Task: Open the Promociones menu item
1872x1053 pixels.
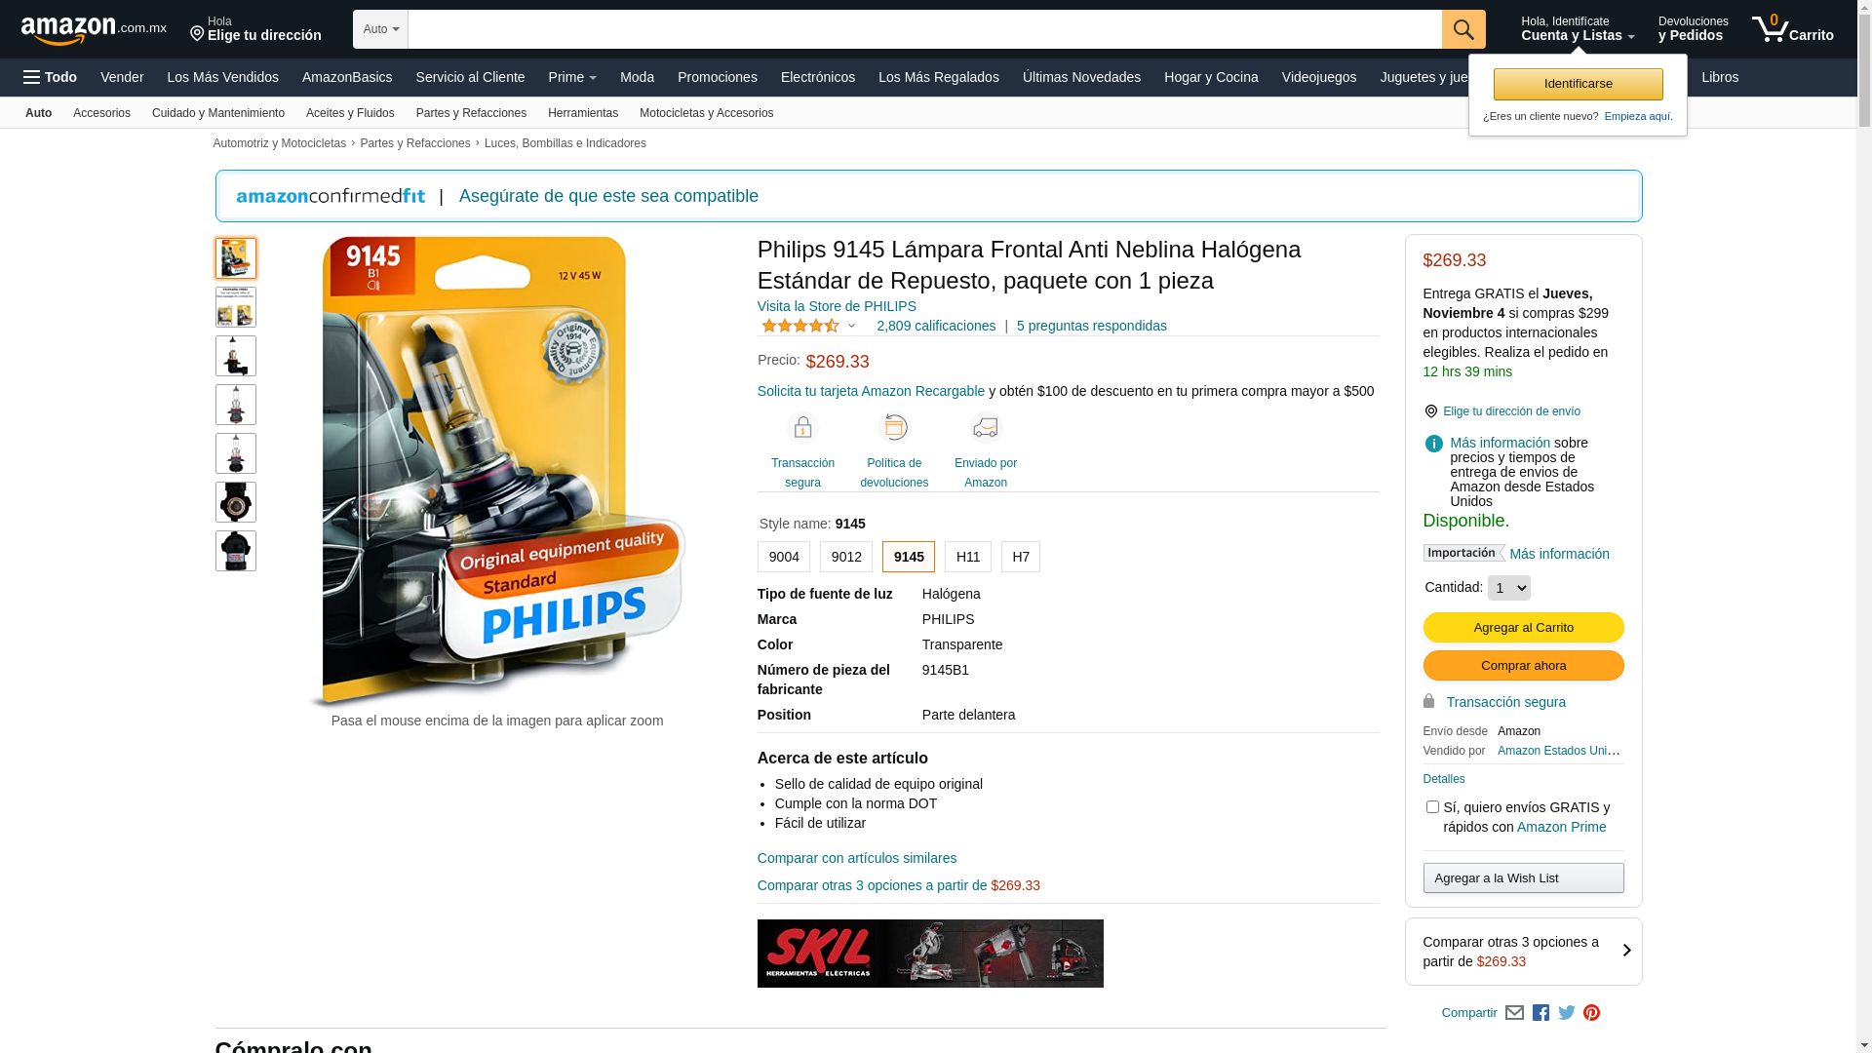Action: coord(718,77)
